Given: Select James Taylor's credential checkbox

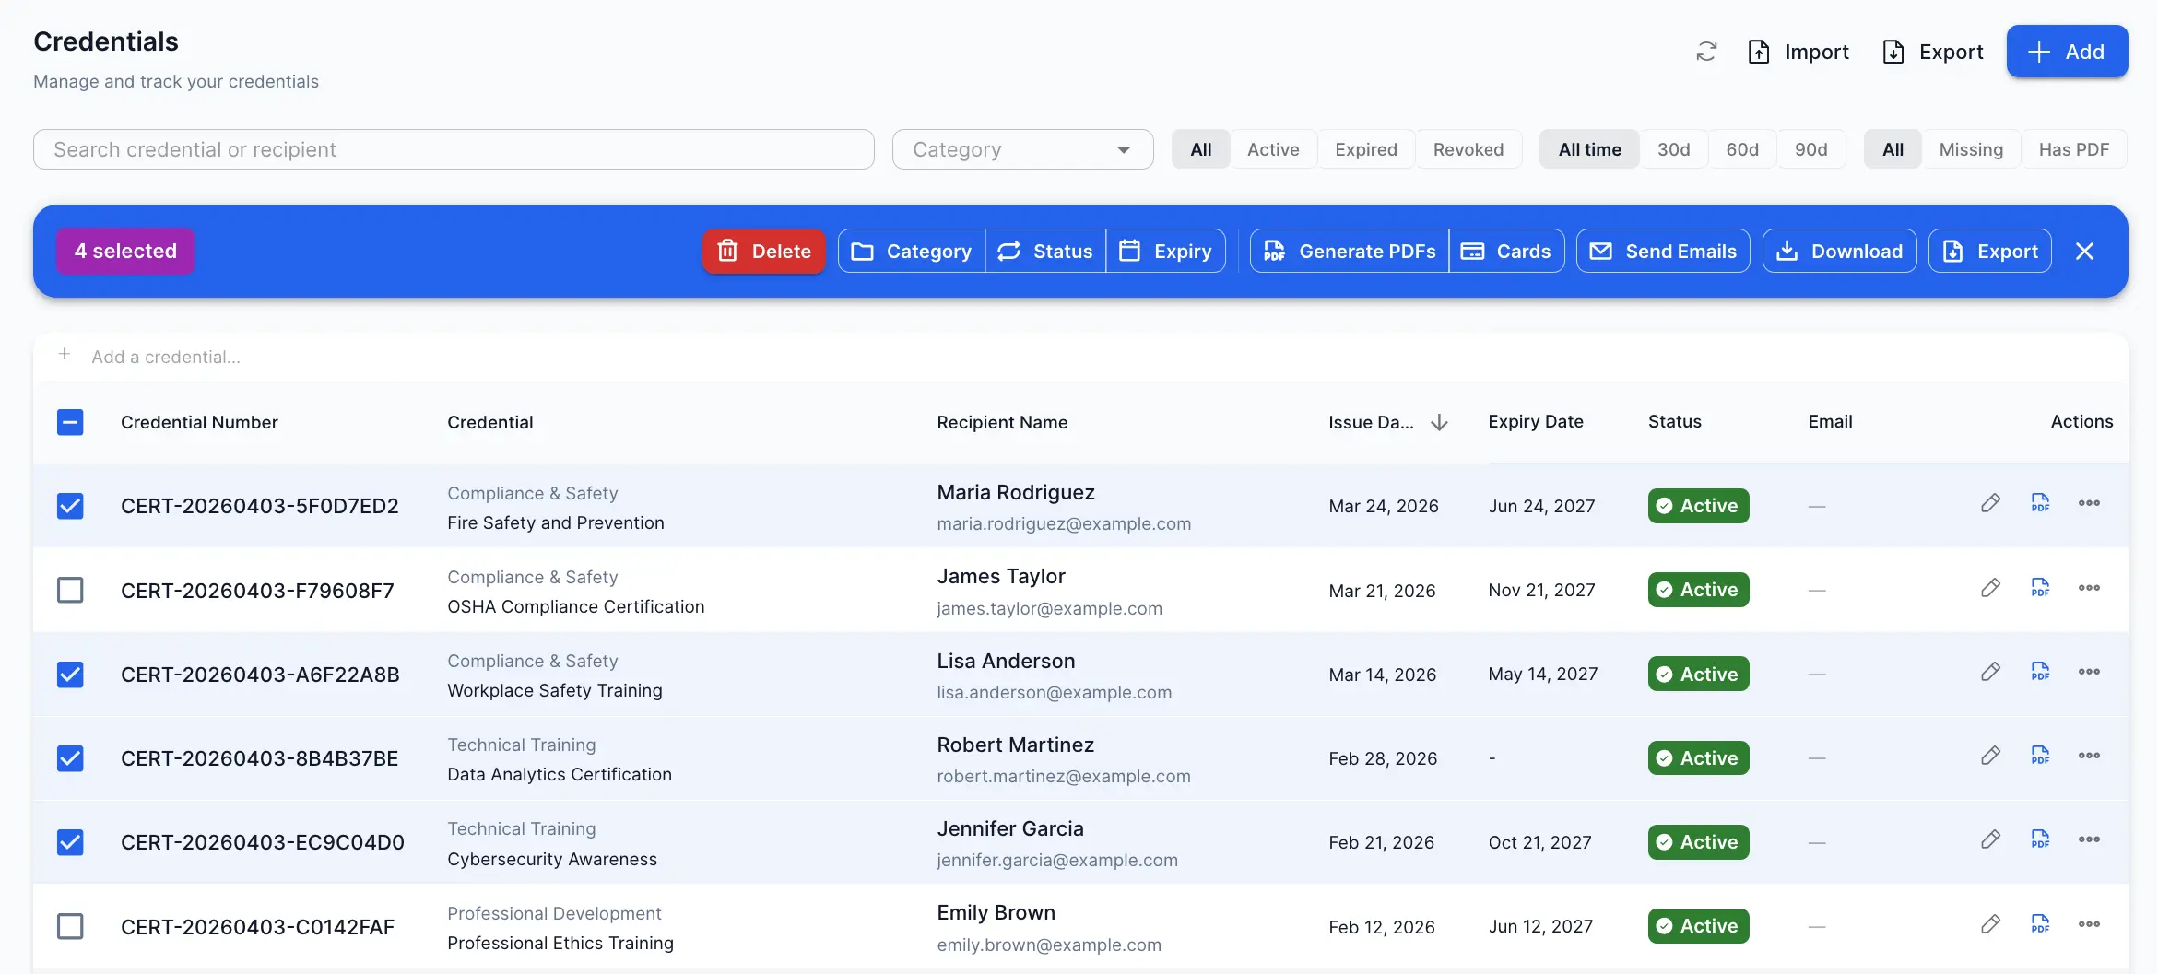Looking at the screenshot, I should (x=70, y=590).
